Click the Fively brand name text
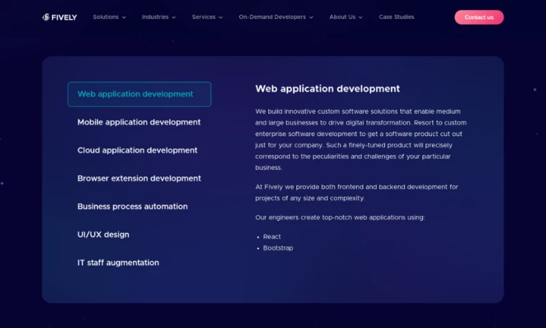 (64, 17)
